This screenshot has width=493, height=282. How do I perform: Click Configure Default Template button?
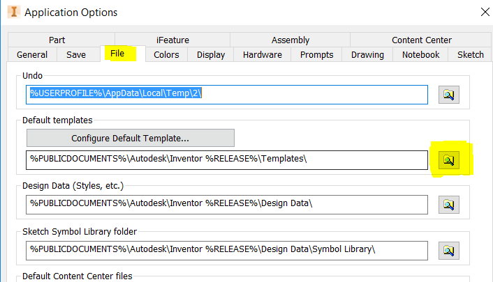point(130,138)
